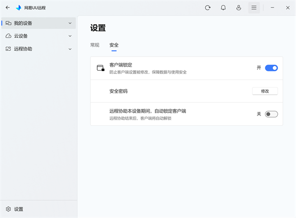Select the 安全 tab
This screenshot has width=296, height=218.
(114, 45)
